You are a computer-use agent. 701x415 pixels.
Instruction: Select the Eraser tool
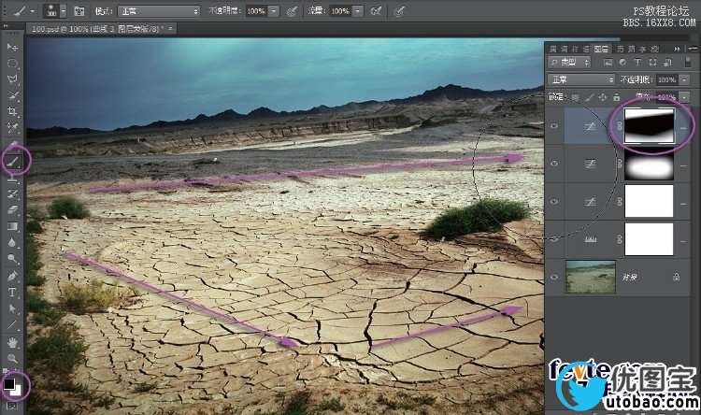[12, 210]
